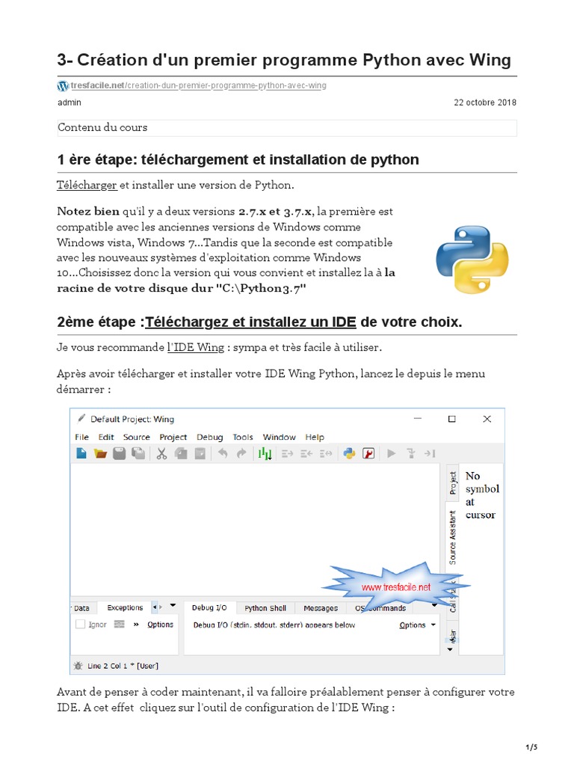The width and height of the screenshot is (574, 766).
Task: Follow the tresfacile.net article URL link
Action: coord(198,85)
